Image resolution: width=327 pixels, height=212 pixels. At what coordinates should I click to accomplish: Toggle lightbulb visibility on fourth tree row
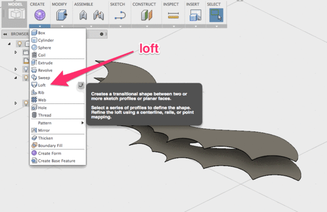tap(26, 69)
